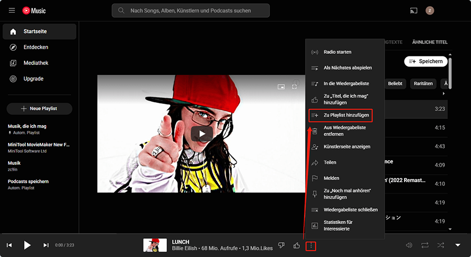Open Billie Eilish artist link
This screenshot has height=257, width=471.
click(x=184, y=248)
